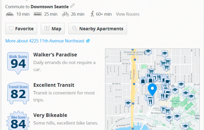The width and height of the screenshot is (204, 130).
Task: Click the Excellent Transit heading
Action: 54,85
